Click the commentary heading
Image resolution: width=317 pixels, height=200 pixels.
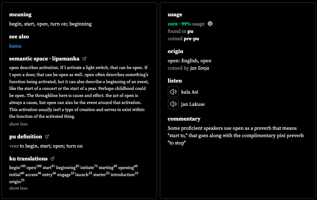[184, 119]
